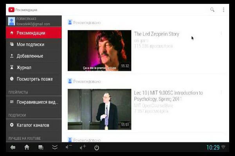The width and height of the screenshot is (235, 156).
Task: Tap the search magnifier icon
Action: coord(212,10)
